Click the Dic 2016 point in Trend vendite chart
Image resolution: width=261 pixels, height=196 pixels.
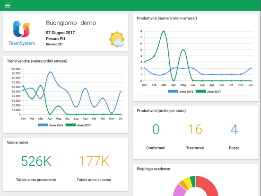[121, 91]
